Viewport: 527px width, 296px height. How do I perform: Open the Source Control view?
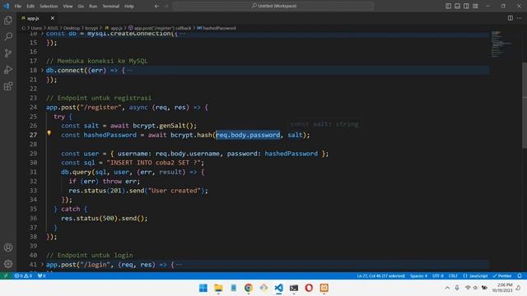click(8, 53)
